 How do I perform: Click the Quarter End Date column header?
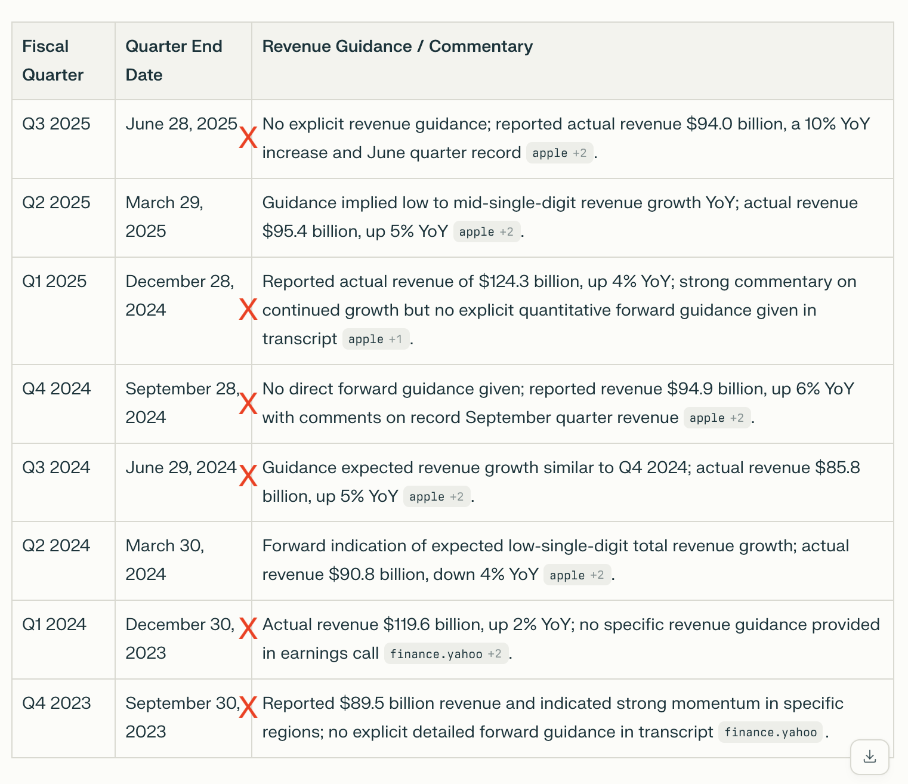(174, 61)
